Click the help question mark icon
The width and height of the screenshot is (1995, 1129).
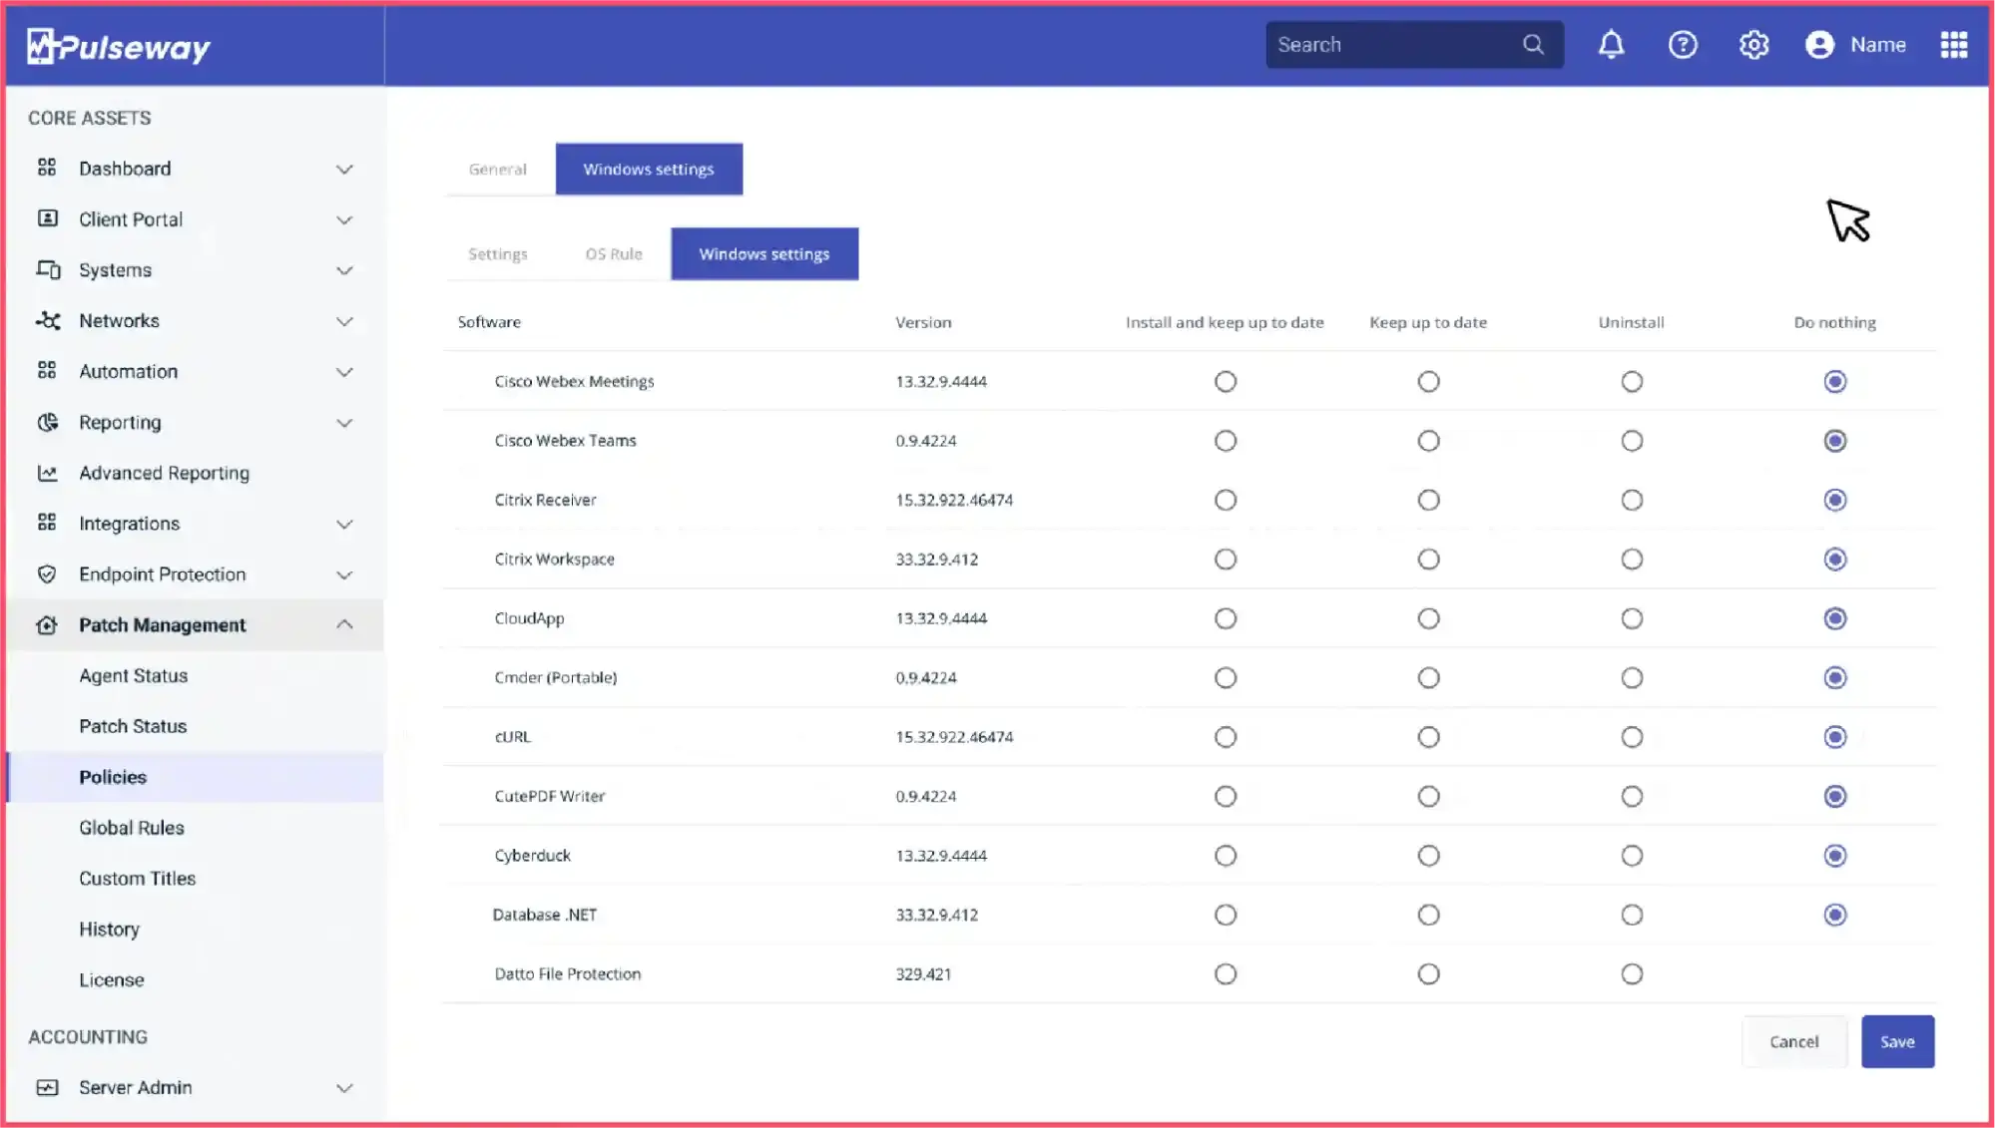1683,44
